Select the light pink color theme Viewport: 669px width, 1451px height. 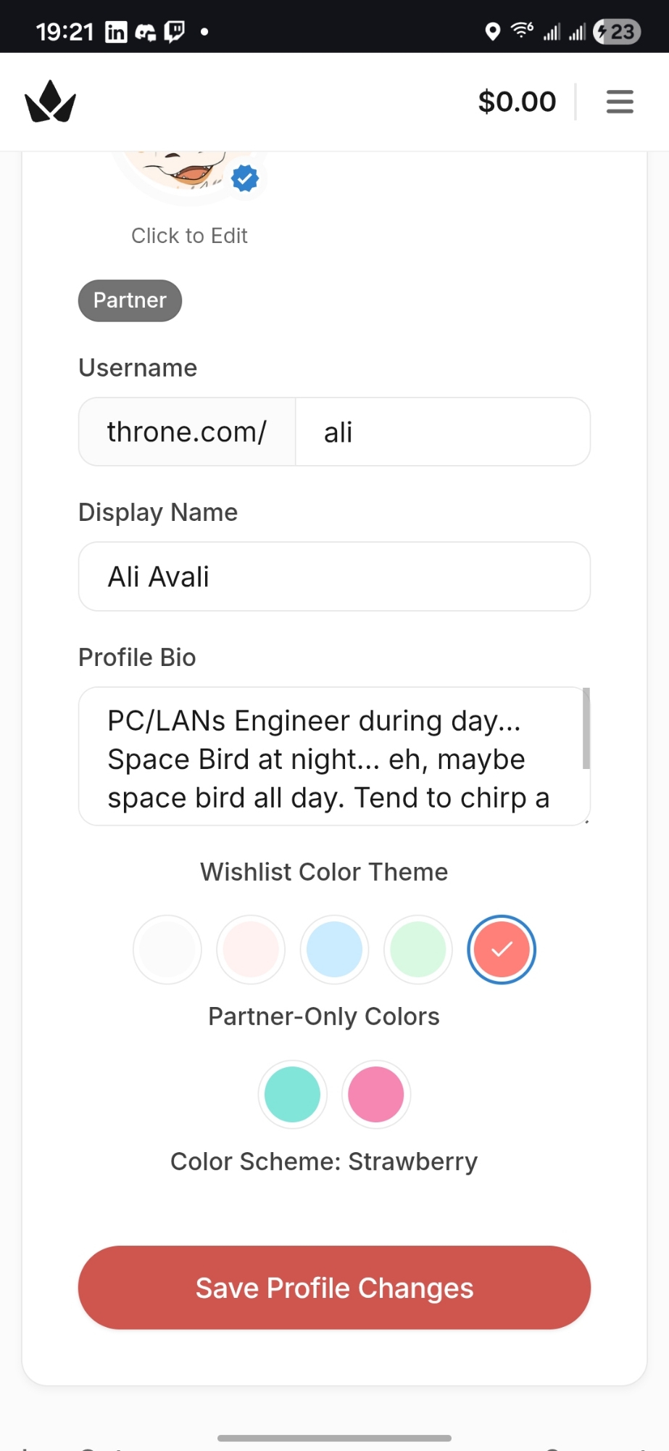(251, 950)
